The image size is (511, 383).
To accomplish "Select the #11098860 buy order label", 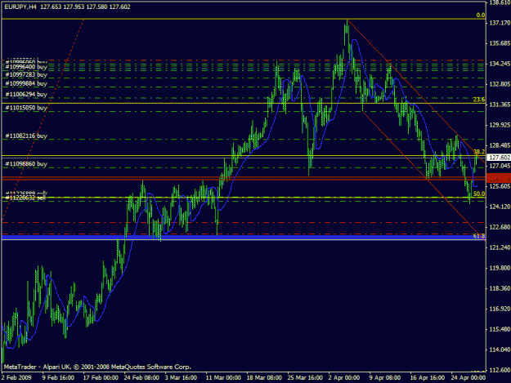I will (x=26, y=164).
